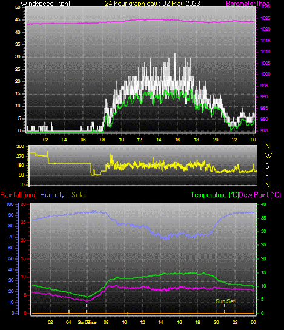Click the 'Temperature (°C)' legend label
284x330 pixels.
[x=214, y=195]
